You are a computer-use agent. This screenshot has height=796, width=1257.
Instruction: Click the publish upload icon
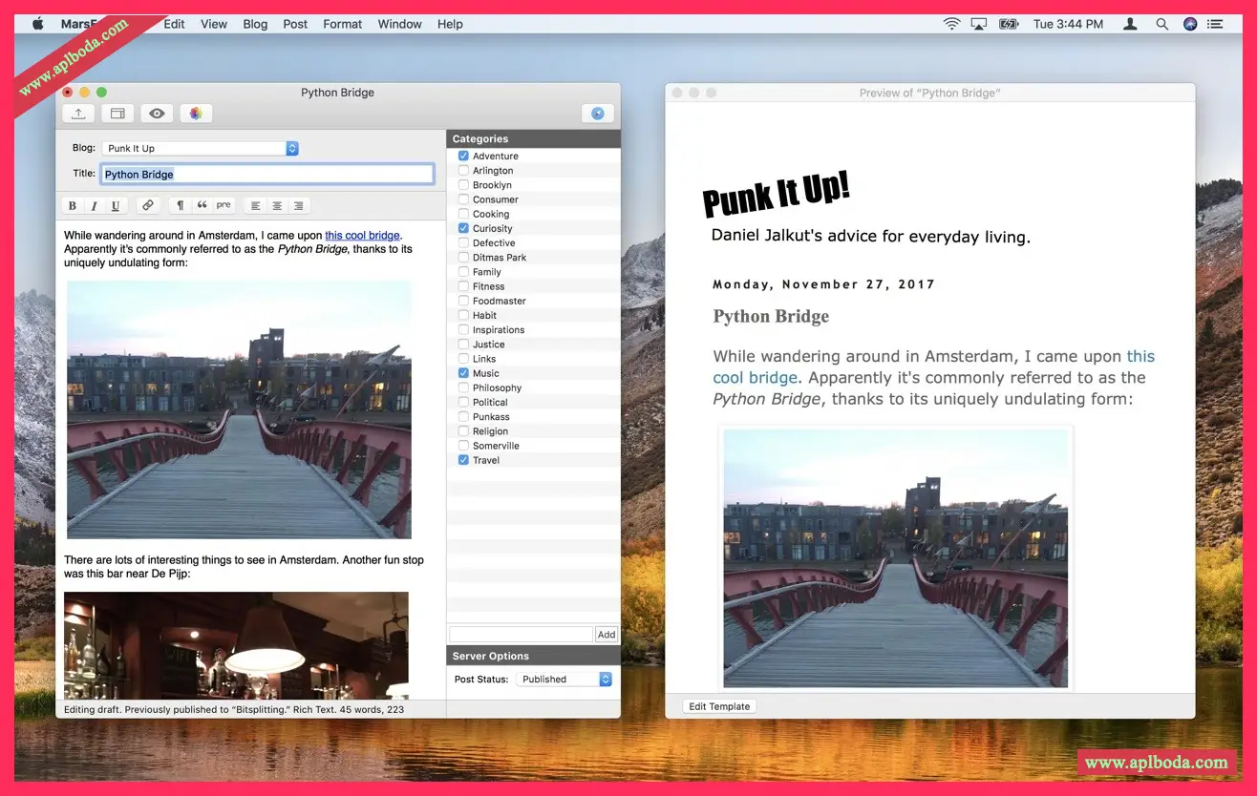coord(78,114)
